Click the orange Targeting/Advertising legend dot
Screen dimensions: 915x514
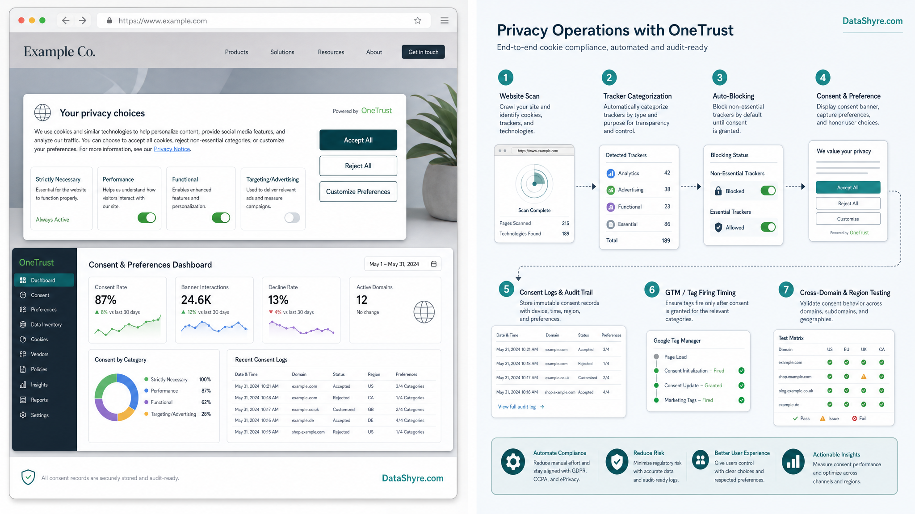146,414
